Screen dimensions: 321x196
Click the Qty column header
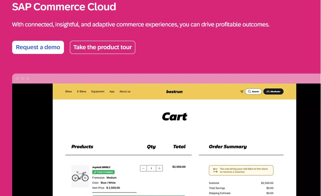pyautogui.click(x=151, y=147)
